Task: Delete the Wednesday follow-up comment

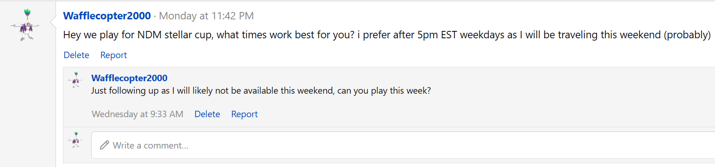Action: 207,114
